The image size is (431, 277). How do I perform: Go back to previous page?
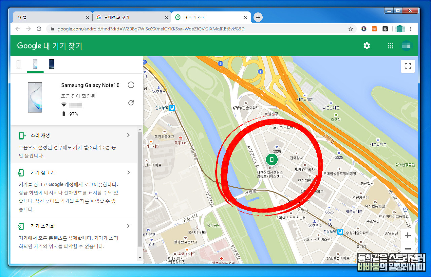click(x=18, y=29)
